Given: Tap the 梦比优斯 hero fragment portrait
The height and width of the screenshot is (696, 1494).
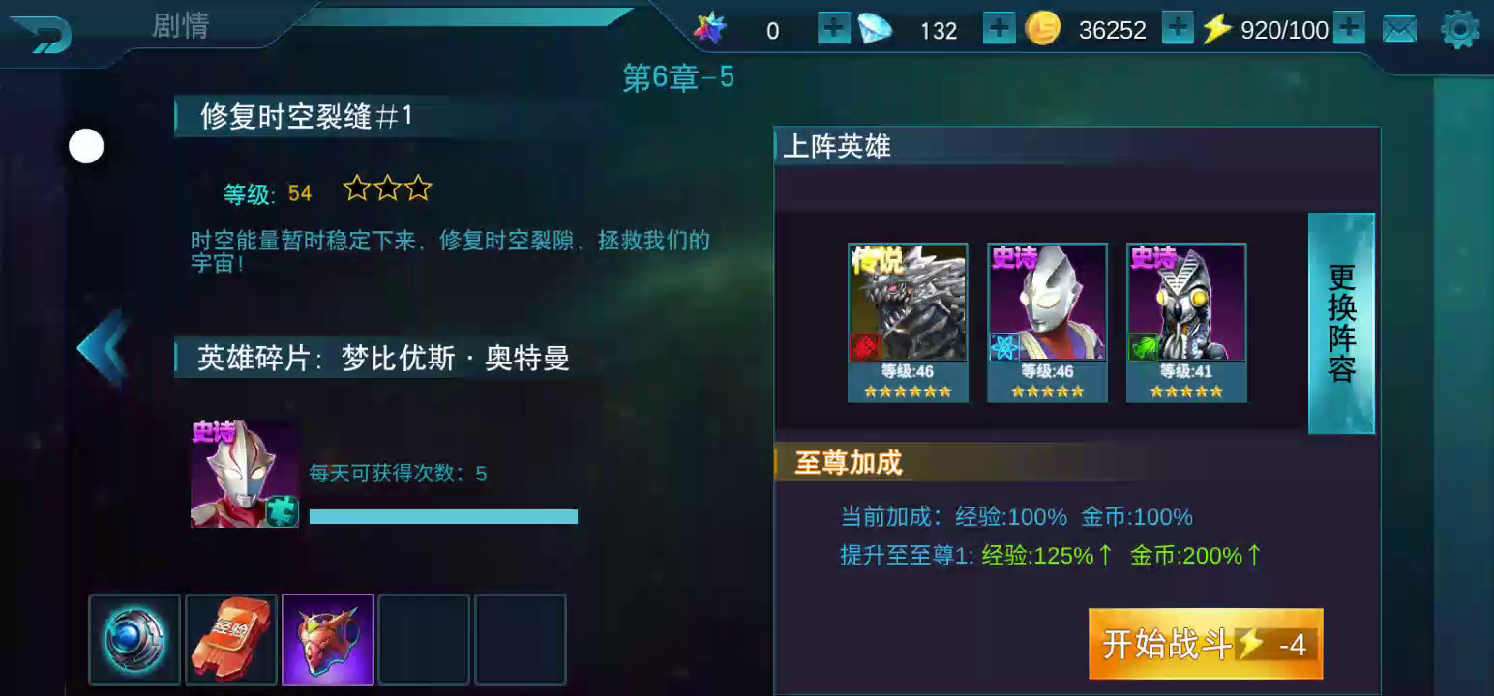Looking at the screenshot, I should point(245,474).
